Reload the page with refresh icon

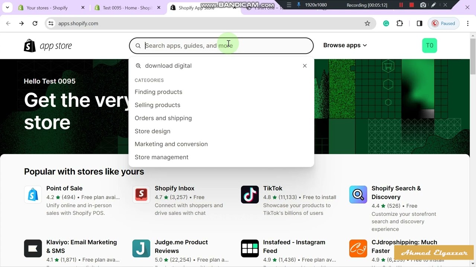[x=35, y=23]
